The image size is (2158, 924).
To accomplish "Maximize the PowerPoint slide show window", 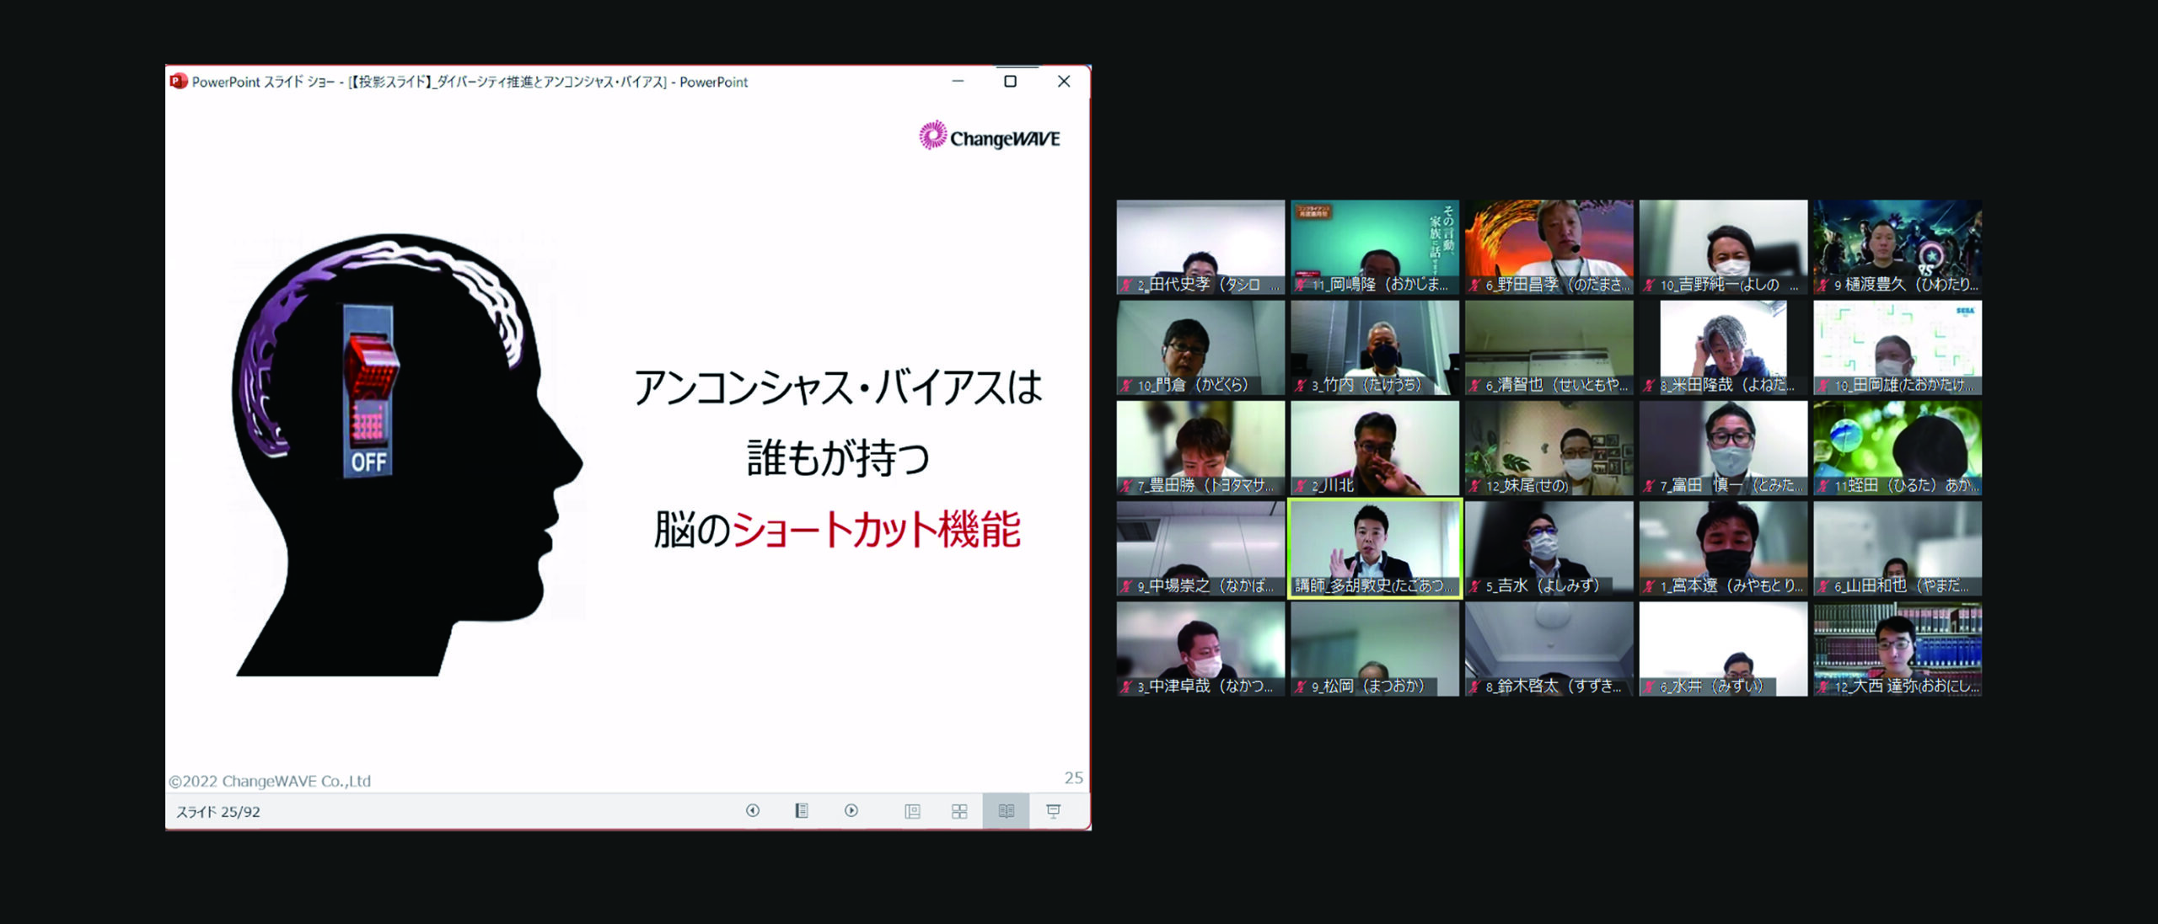I will [1010, 81].
